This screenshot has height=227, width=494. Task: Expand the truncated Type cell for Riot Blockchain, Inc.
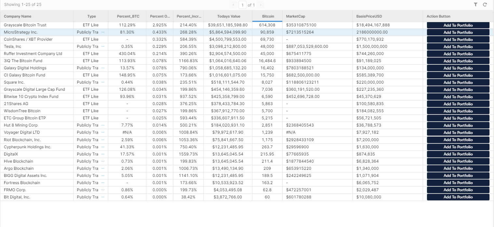(103, 140)
